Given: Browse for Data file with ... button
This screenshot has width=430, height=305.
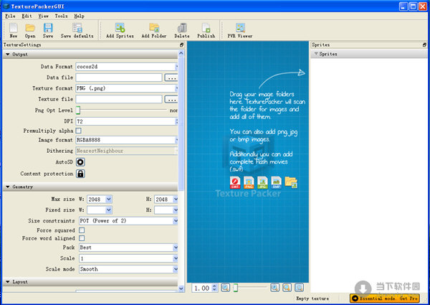Looking at the screenshot, I should (x=171, y=78).
